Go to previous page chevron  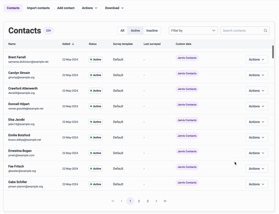(x=121, y=201)
